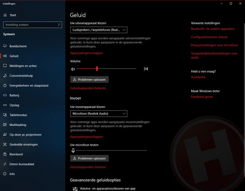Image resolution: width=245 pixels, height=191 pixels.
Task: Click the volume slider handle
Action: click(97, 69)
